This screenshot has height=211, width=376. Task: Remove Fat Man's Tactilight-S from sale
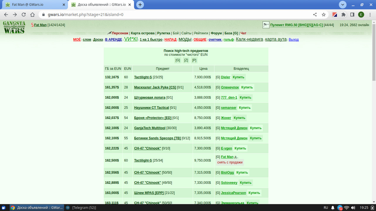(230, 162)
